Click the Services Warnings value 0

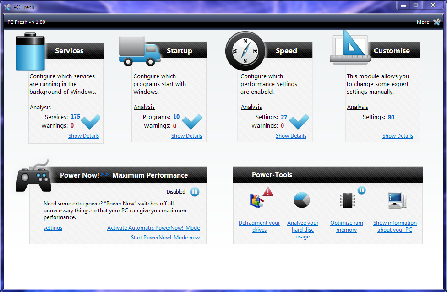(x=72, y=125)
